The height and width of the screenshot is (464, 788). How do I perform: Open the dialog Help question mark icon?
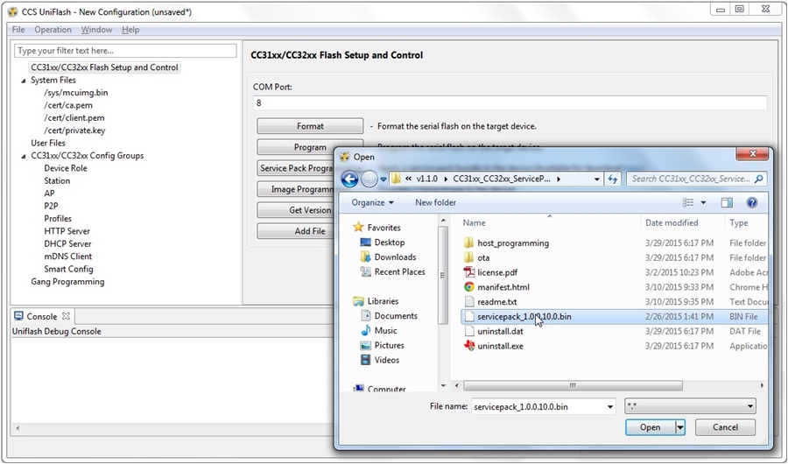pyautogui.click(x=752, y=202)
